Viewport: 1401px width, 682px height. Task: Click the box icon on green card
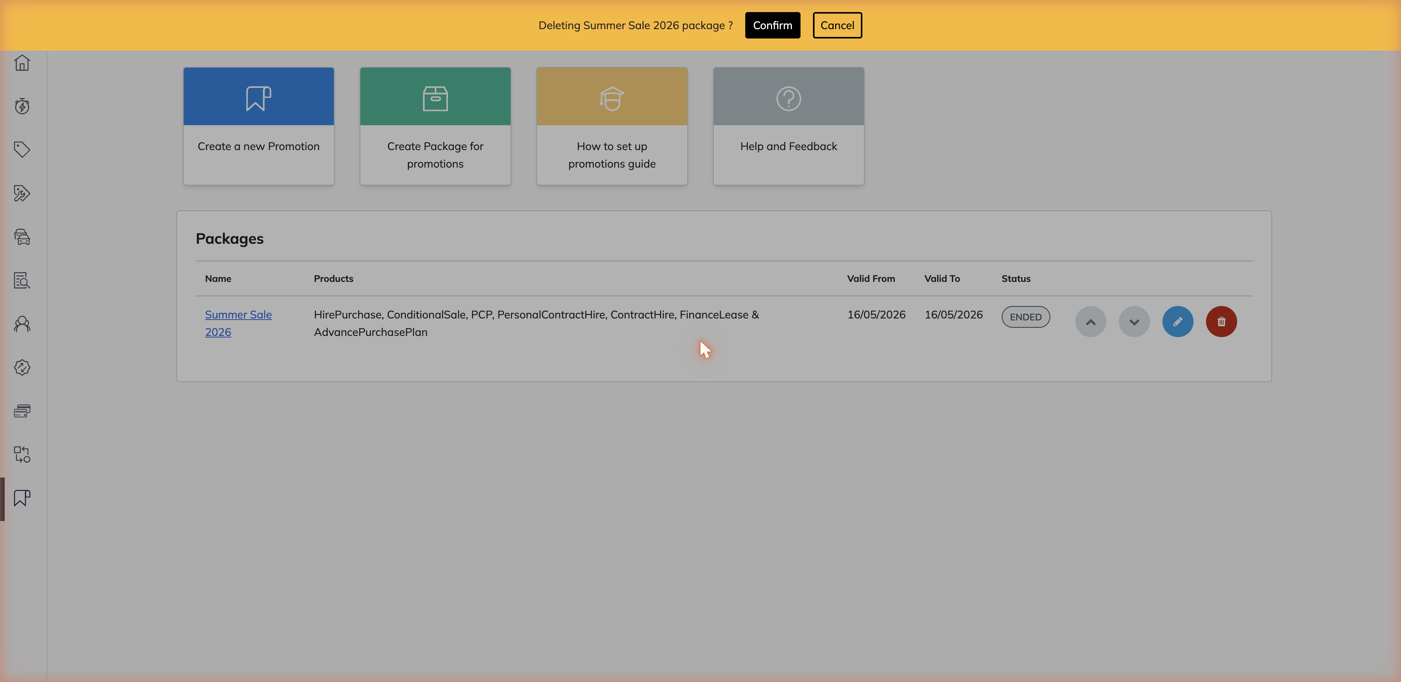(435, 98)
